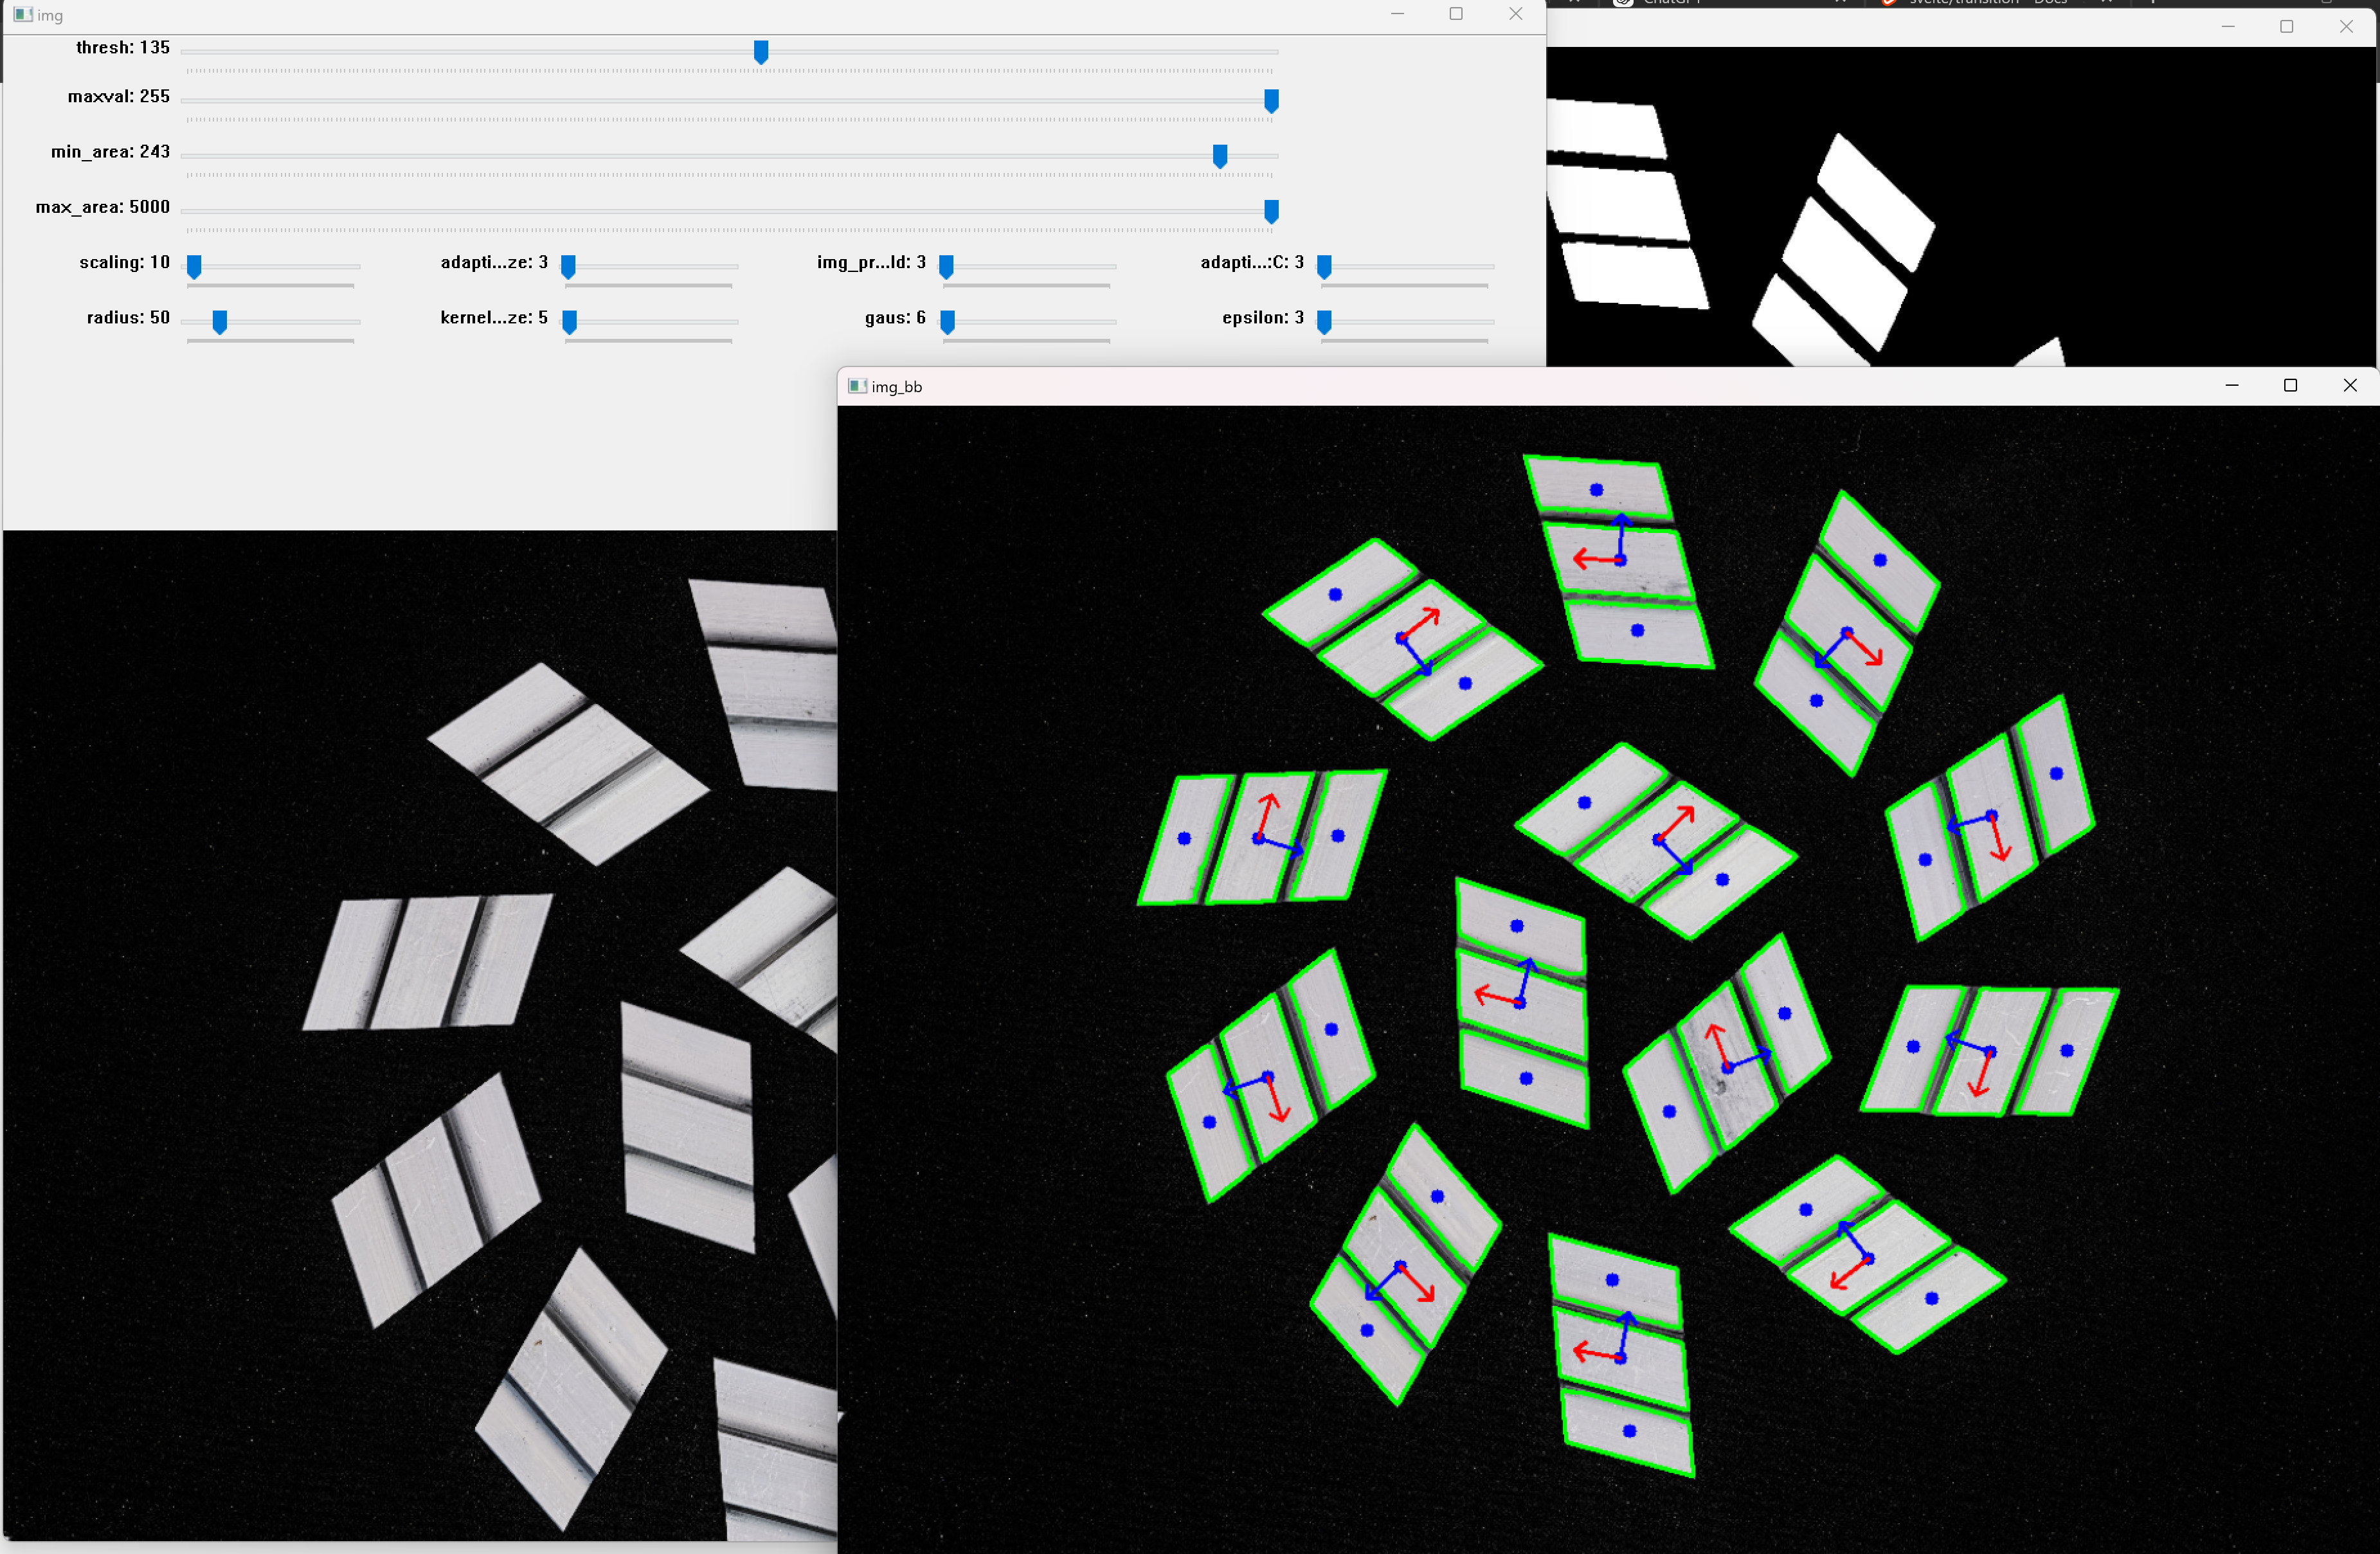Click the adaptive C slider handle
The height and width of the screenshot is (1554, 2380).
coord(1324,266)
